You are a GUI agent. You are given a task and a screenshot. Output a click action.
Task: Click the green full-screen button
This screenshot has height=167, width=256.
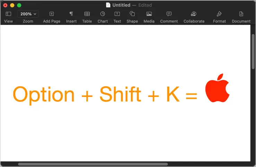[x=19, y=6]
